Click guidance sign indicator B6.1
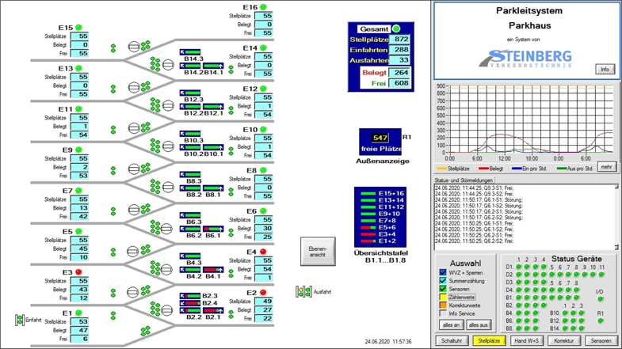This screenshot has height=349, width=622. (x=213, y=229)
